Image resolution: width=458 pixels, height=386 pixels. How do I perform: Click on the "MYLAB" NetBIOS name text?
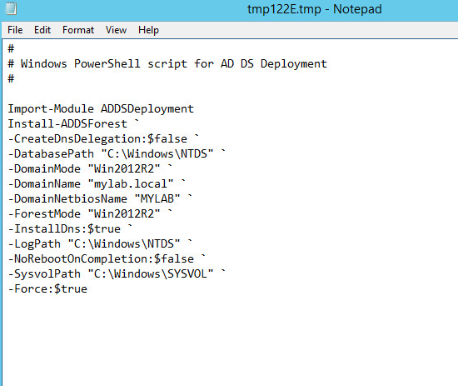[157, 198]
